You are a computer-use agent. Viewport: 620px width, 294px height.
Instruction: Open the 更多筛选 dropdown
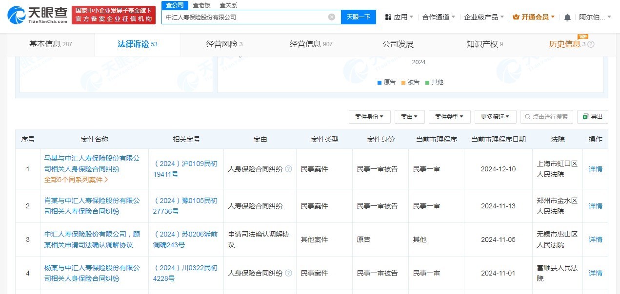[x=495, y=117]
